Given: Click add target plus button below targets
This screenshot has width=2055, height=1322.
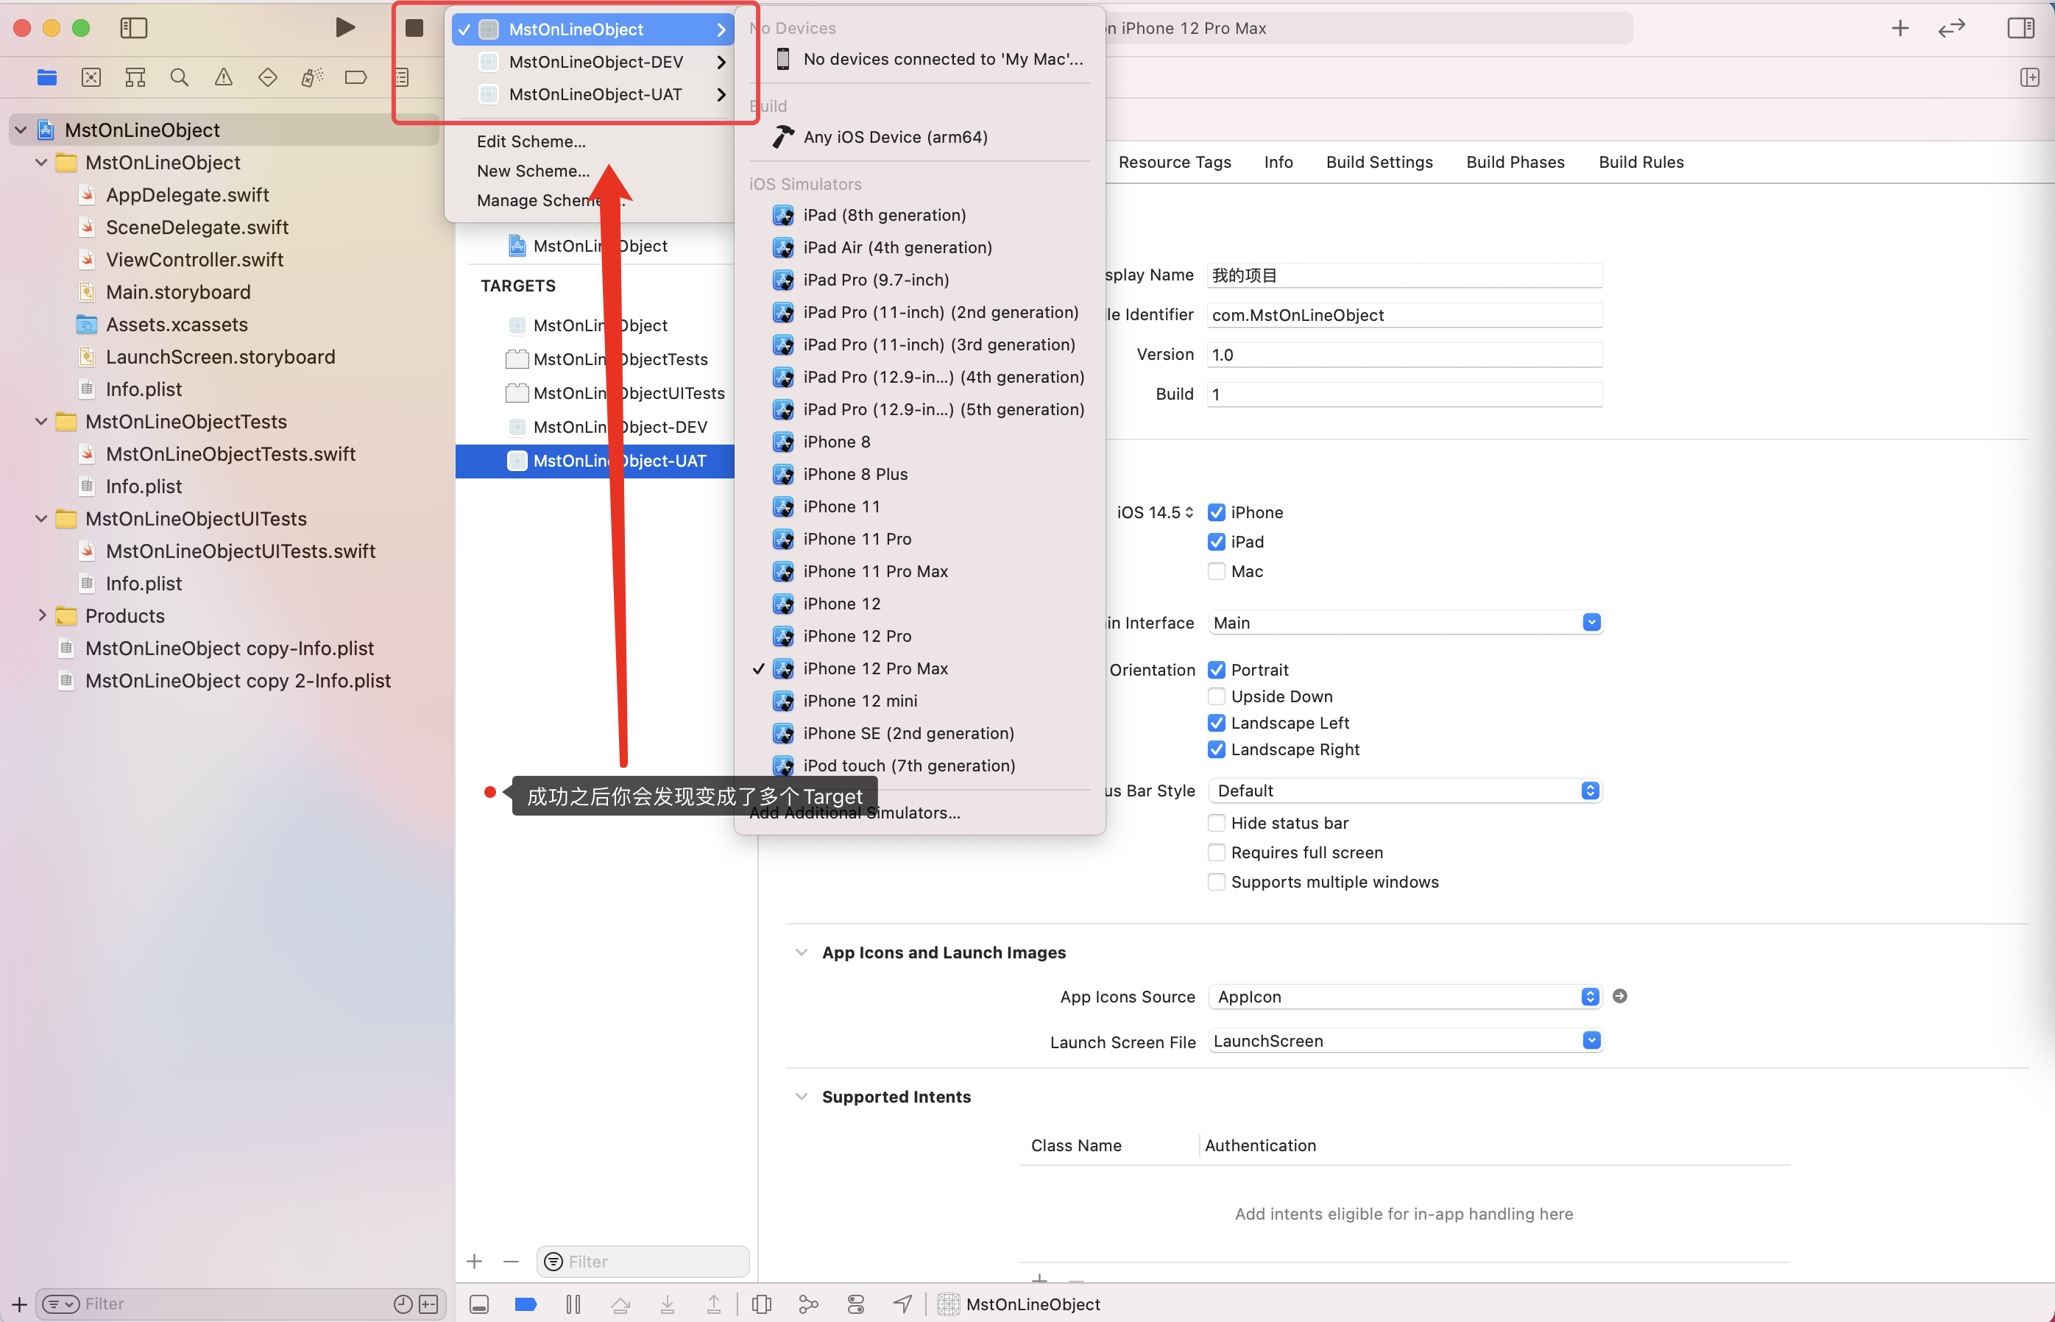Looking at the screenshot, I should click(475, 1262).
